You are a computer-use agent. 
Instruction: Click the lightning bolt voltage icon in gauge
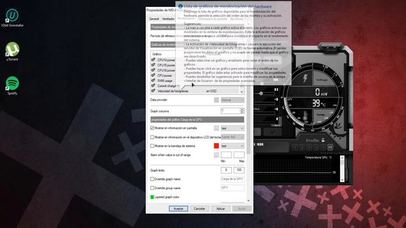point(306,79)
